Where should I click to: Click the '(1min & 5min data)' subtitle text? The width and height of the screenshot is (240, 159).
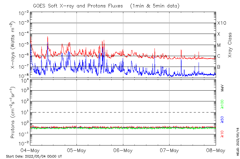[x=155, y=6]
